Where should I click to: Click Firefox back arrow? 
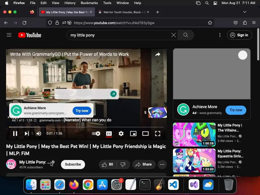point(6,23)
